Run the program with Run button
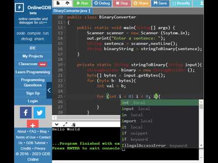The image size is (218, 163). [82, 3]
